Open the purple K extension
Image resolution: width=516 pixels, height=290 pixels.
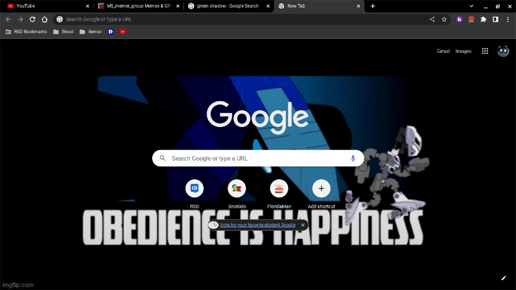(459, 19)
